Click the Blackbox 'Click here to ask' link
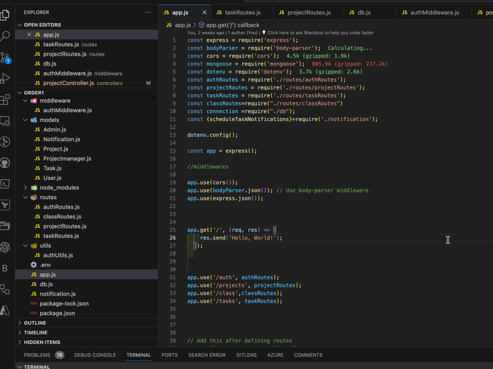The height and width of the screenshot is (369, 493). [x=320, y=32]
